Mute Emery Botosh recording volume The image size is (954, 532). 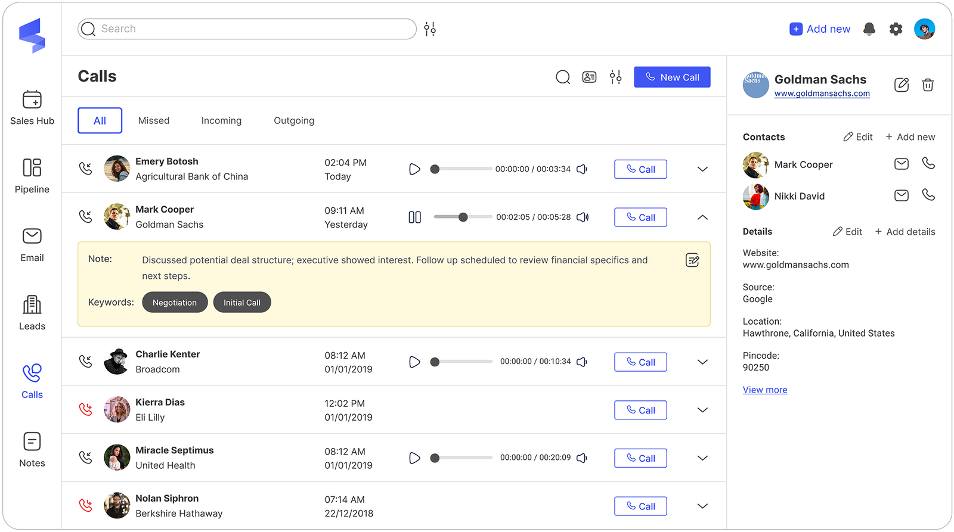pyautogui.click(x=582, y=169)
